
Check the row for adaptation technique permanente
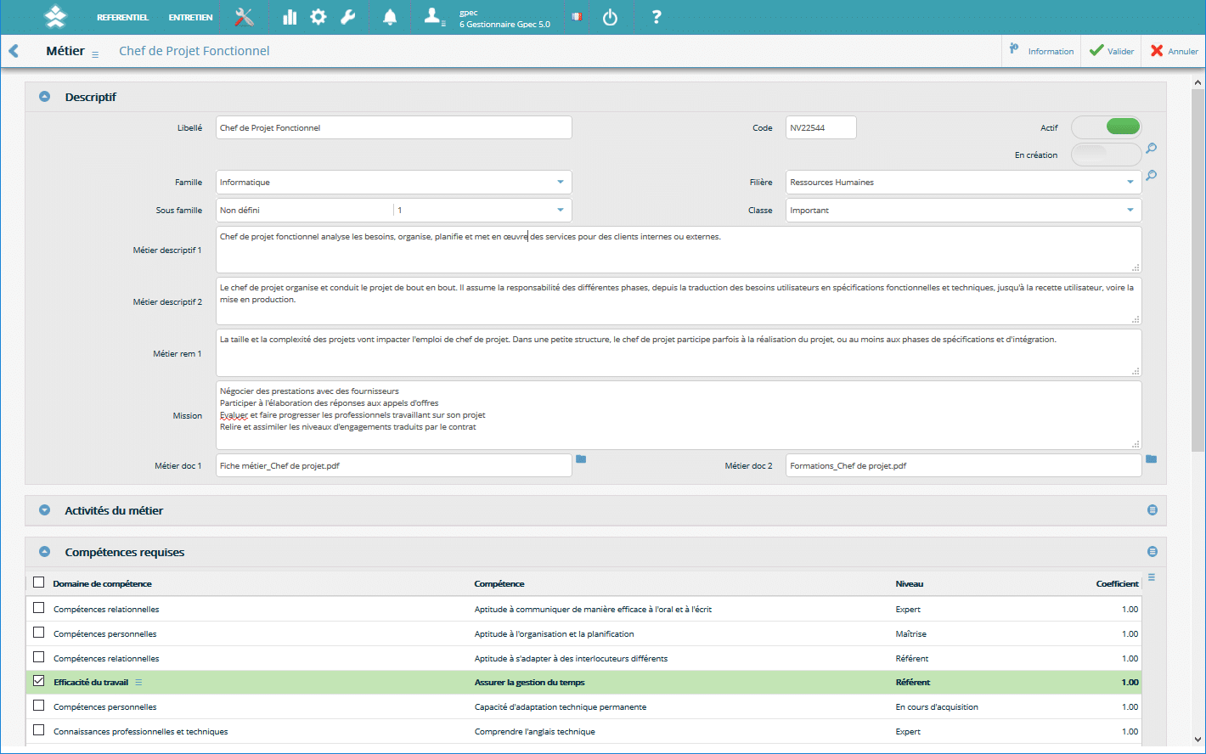[x=38, y=706]
